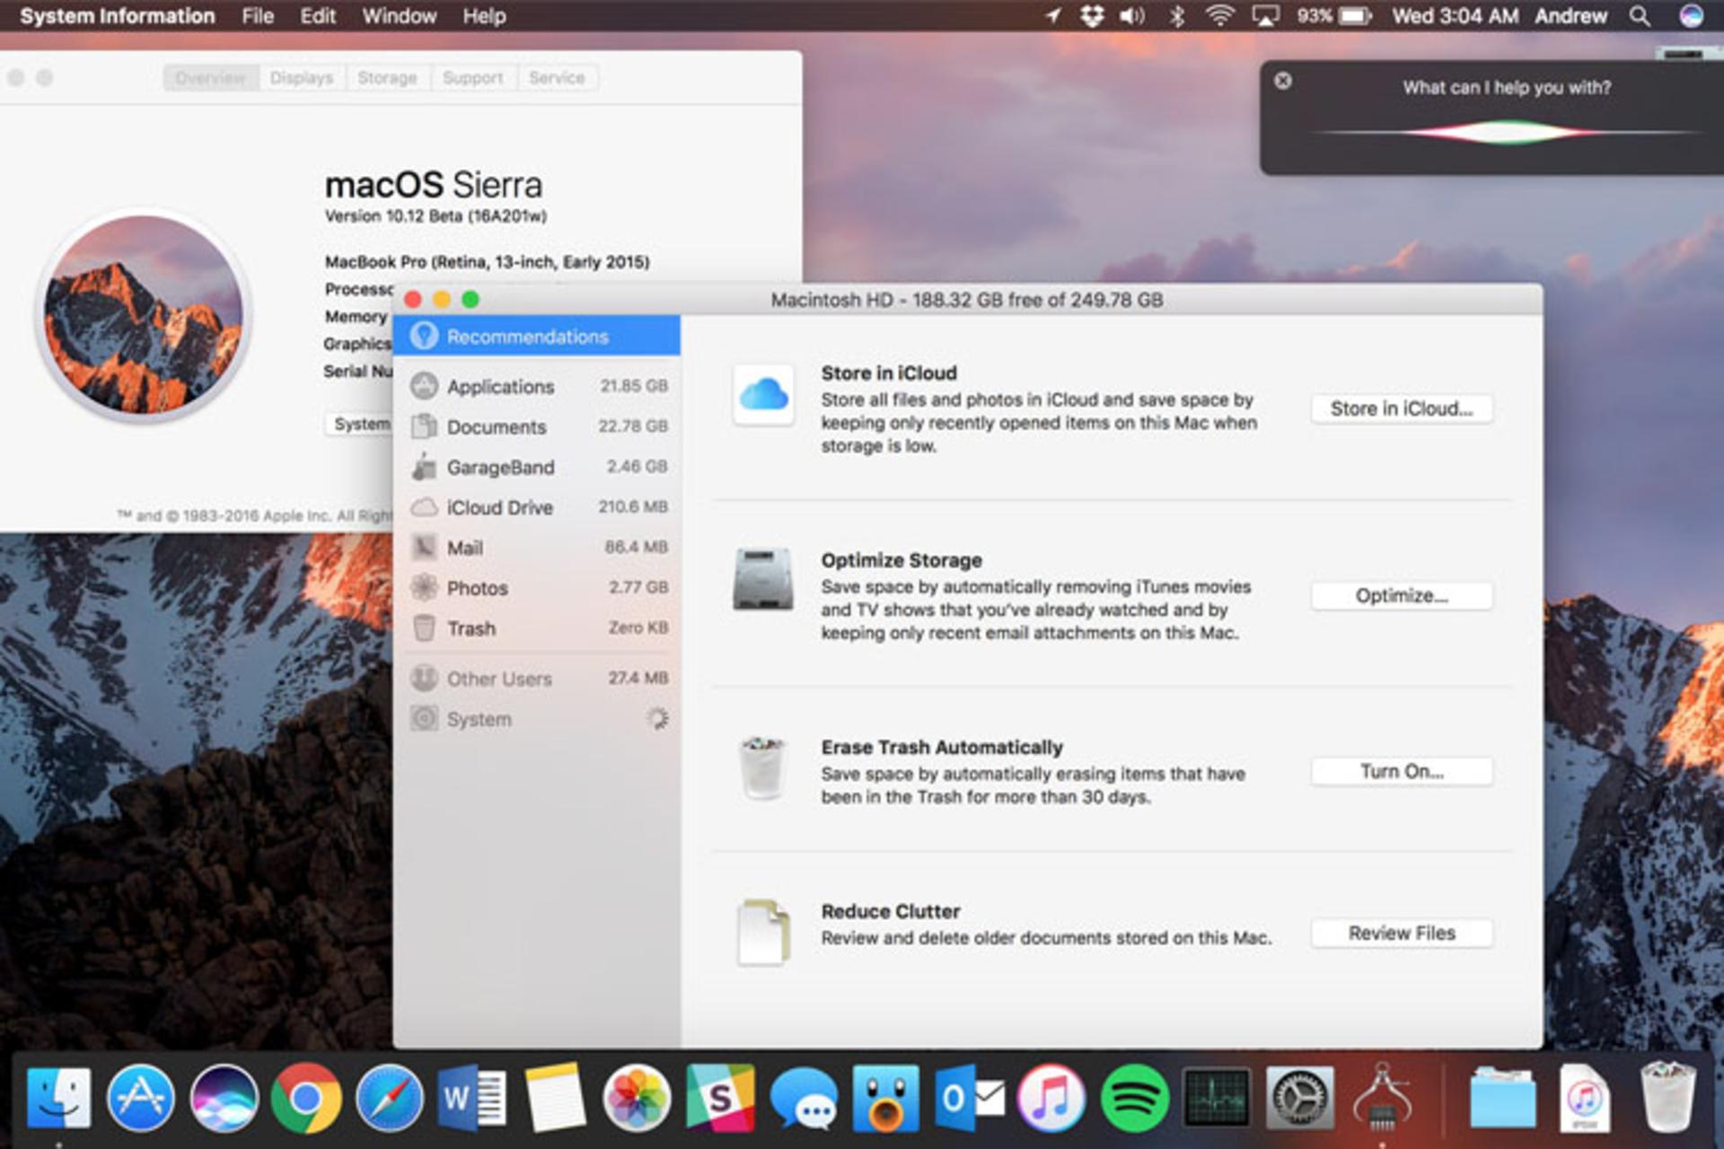The image size is (1724, 1149).
Task: Select iCloud Drive in the storage sidebar
Action: click(x=537, y=507)
